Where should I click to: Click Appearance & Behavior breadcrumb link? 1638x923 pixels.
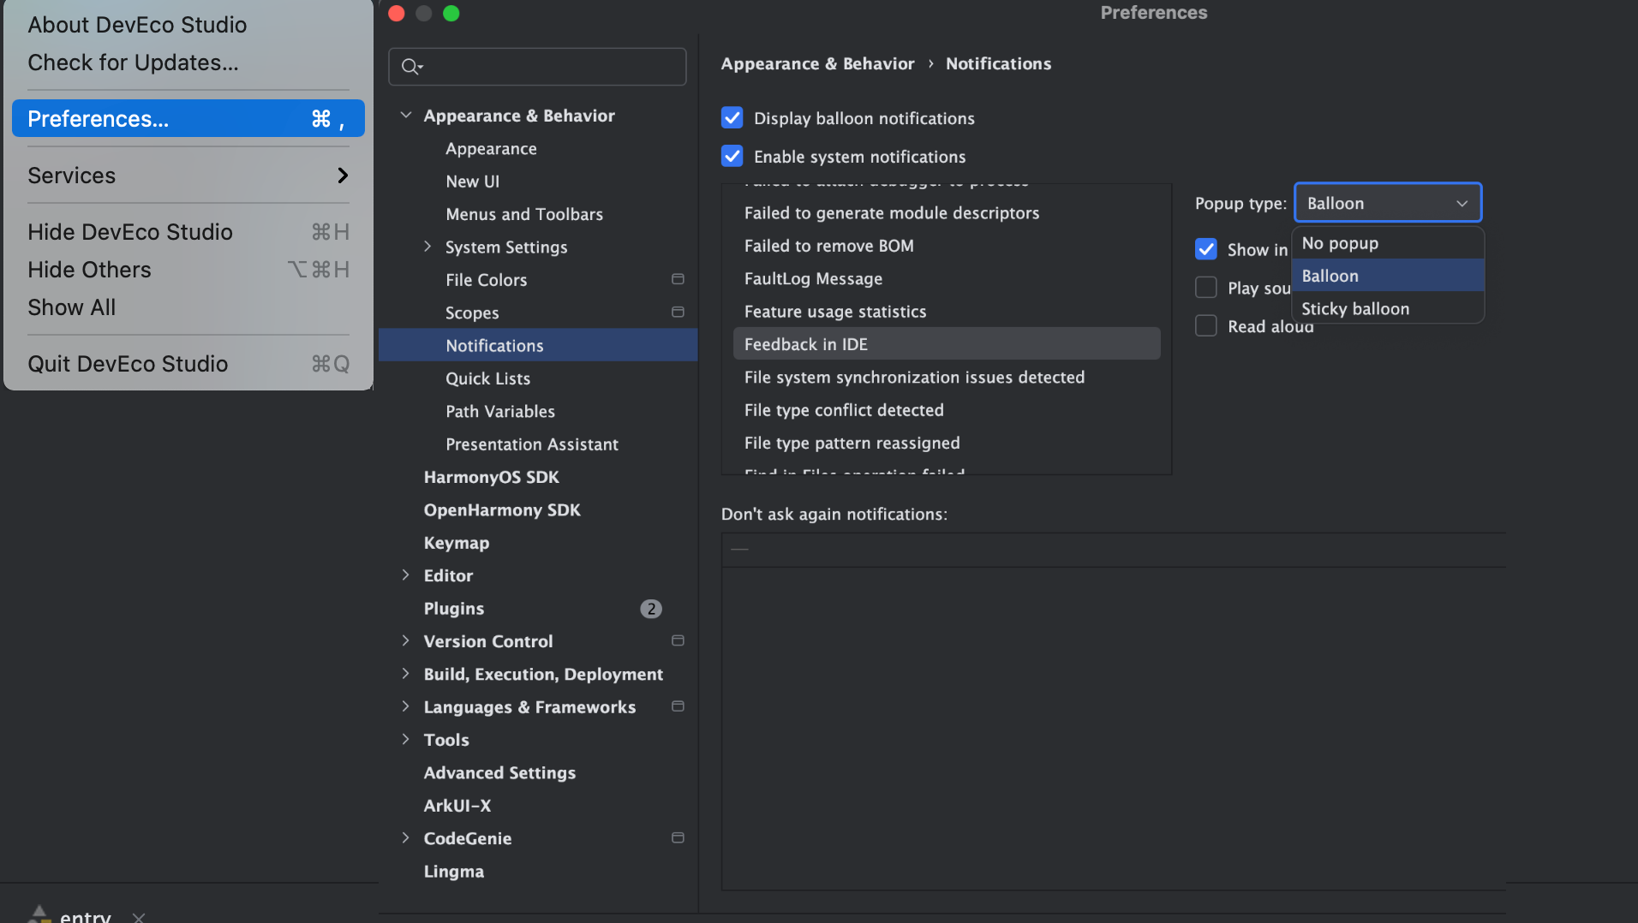pos(817,63)
